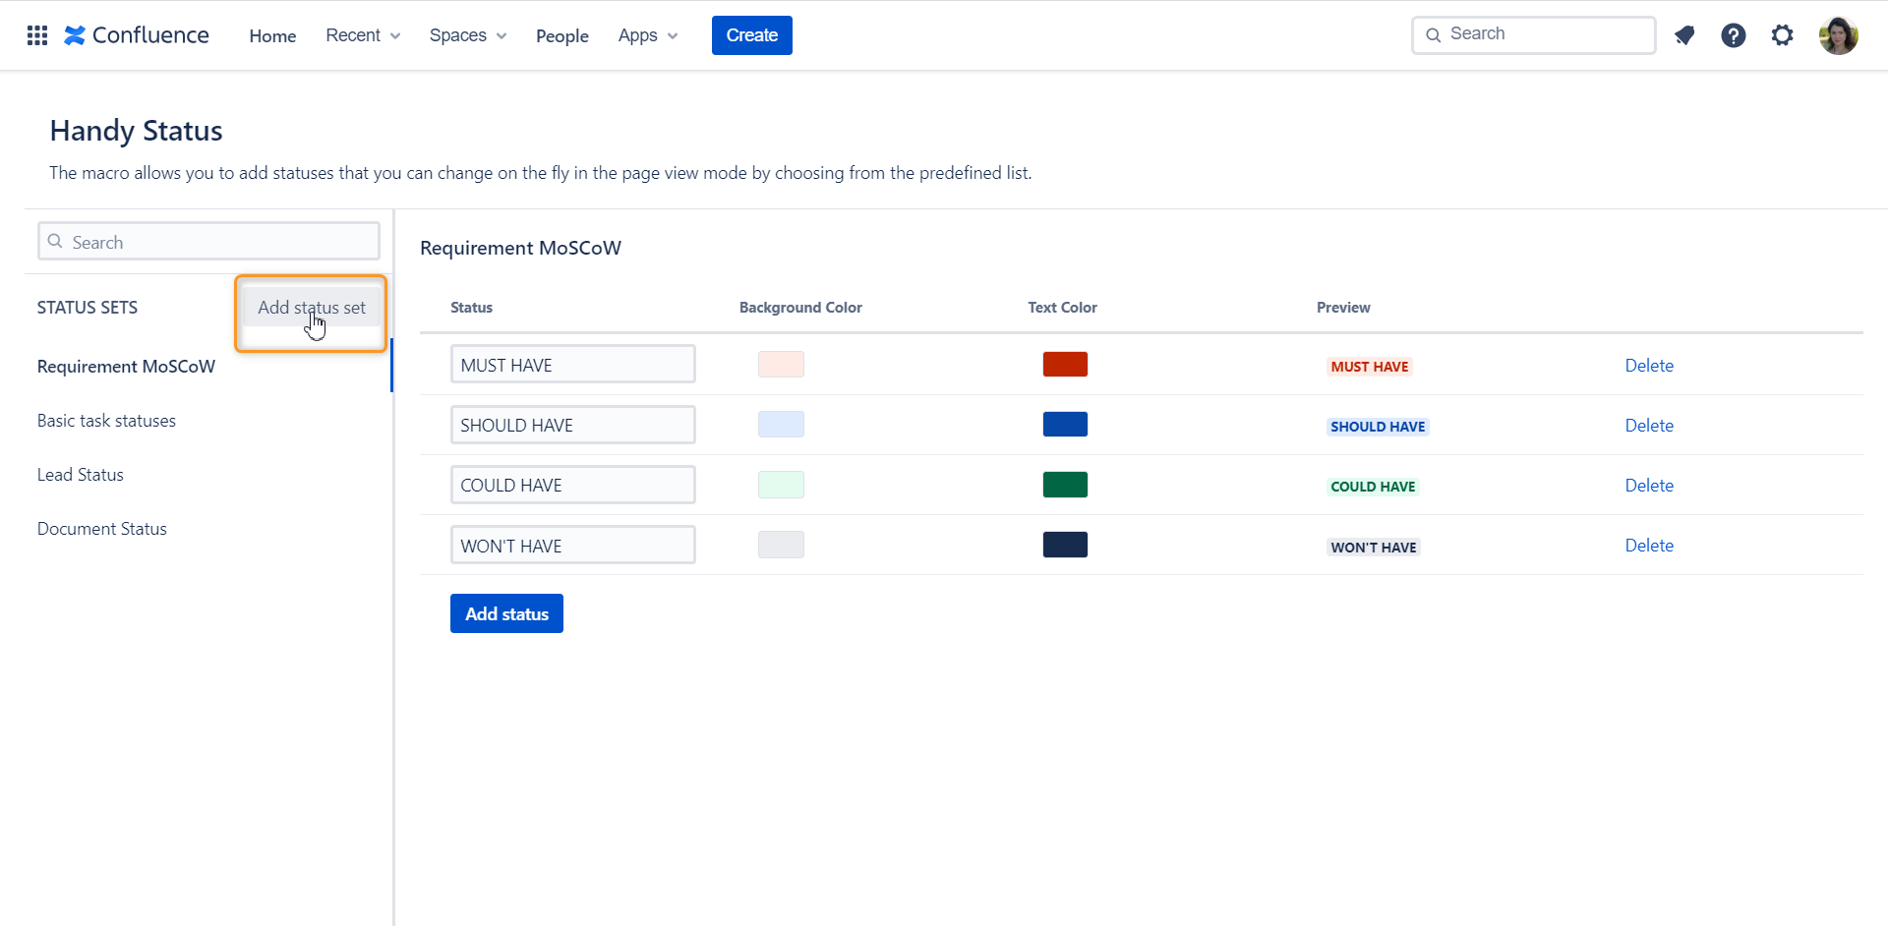
Task: Delete the WON'T HAVE status
Action: [1648, 545]
